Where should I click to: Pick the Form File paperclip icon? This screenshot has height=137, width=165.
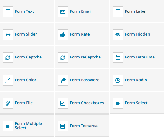pyautogui.click(x=8, y=103)
